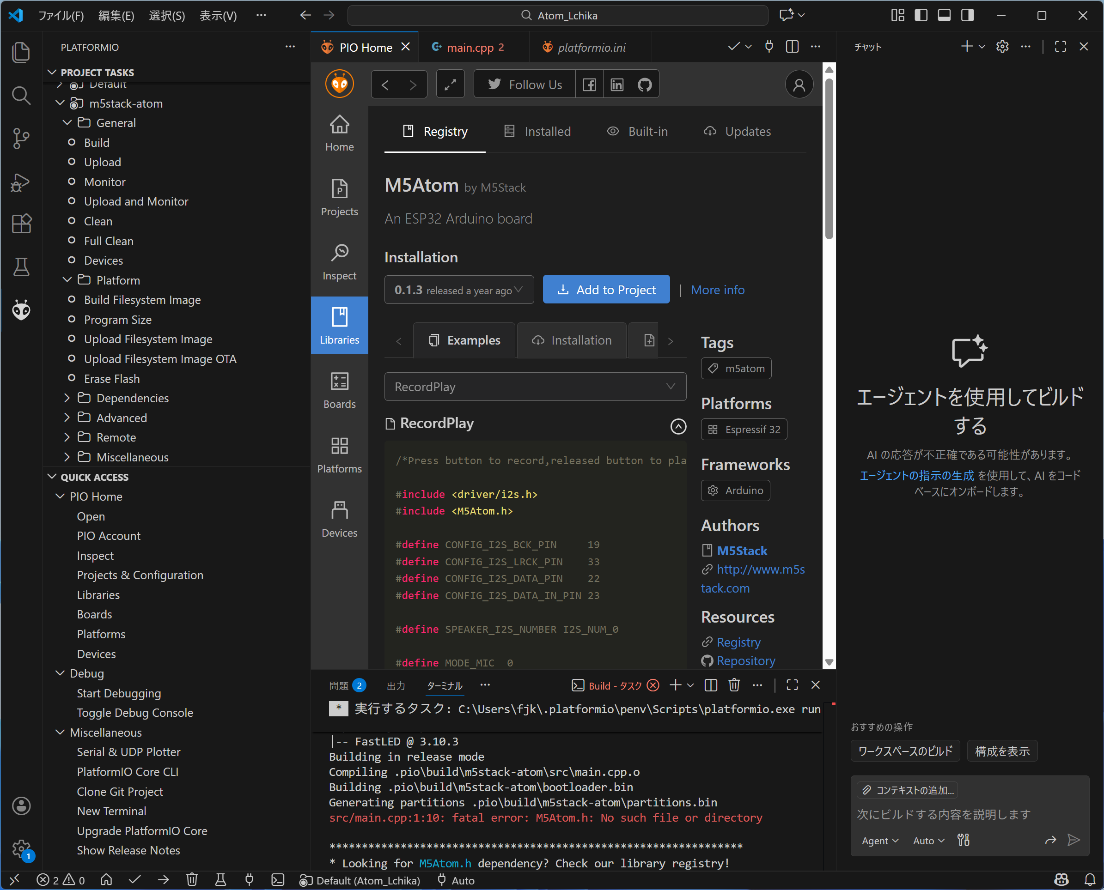This screenshot has width=1104, height=890.
Task: Click the Add to Project button
Action: [x=606, y=290]
